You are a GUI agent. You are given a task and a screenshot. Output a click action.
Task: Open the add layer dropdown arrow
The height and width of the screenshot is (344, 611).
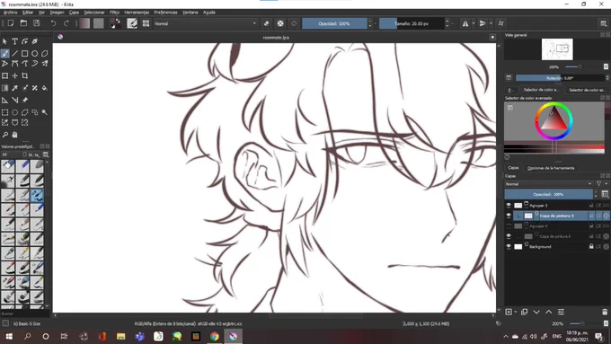coord(516,312)
